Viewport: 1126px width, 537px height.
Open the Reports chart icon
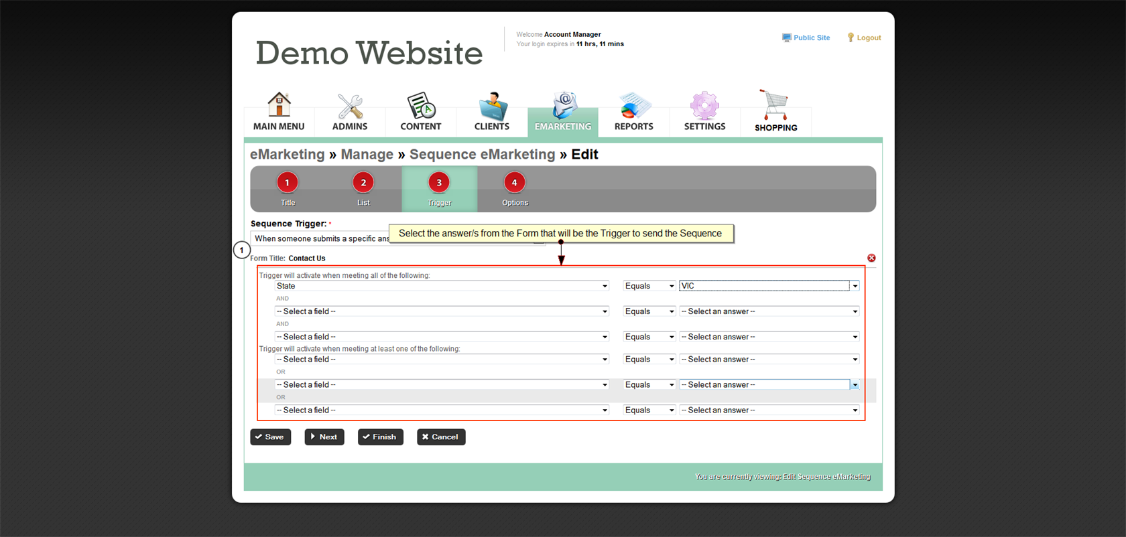click(x=633, y=106)
